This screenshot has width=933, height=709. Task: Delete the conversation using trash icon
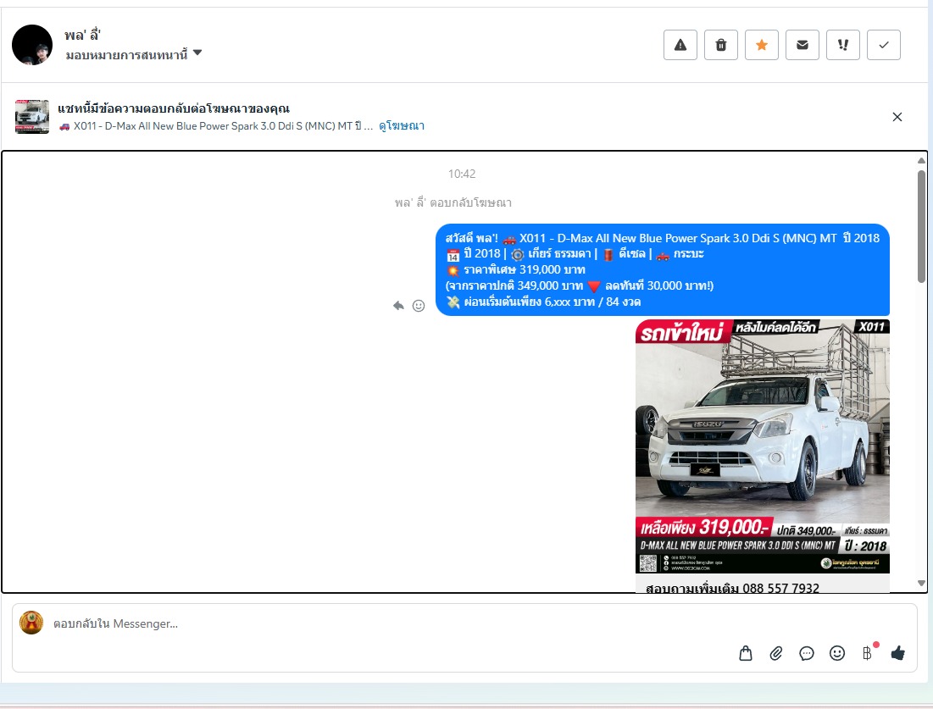721,45
